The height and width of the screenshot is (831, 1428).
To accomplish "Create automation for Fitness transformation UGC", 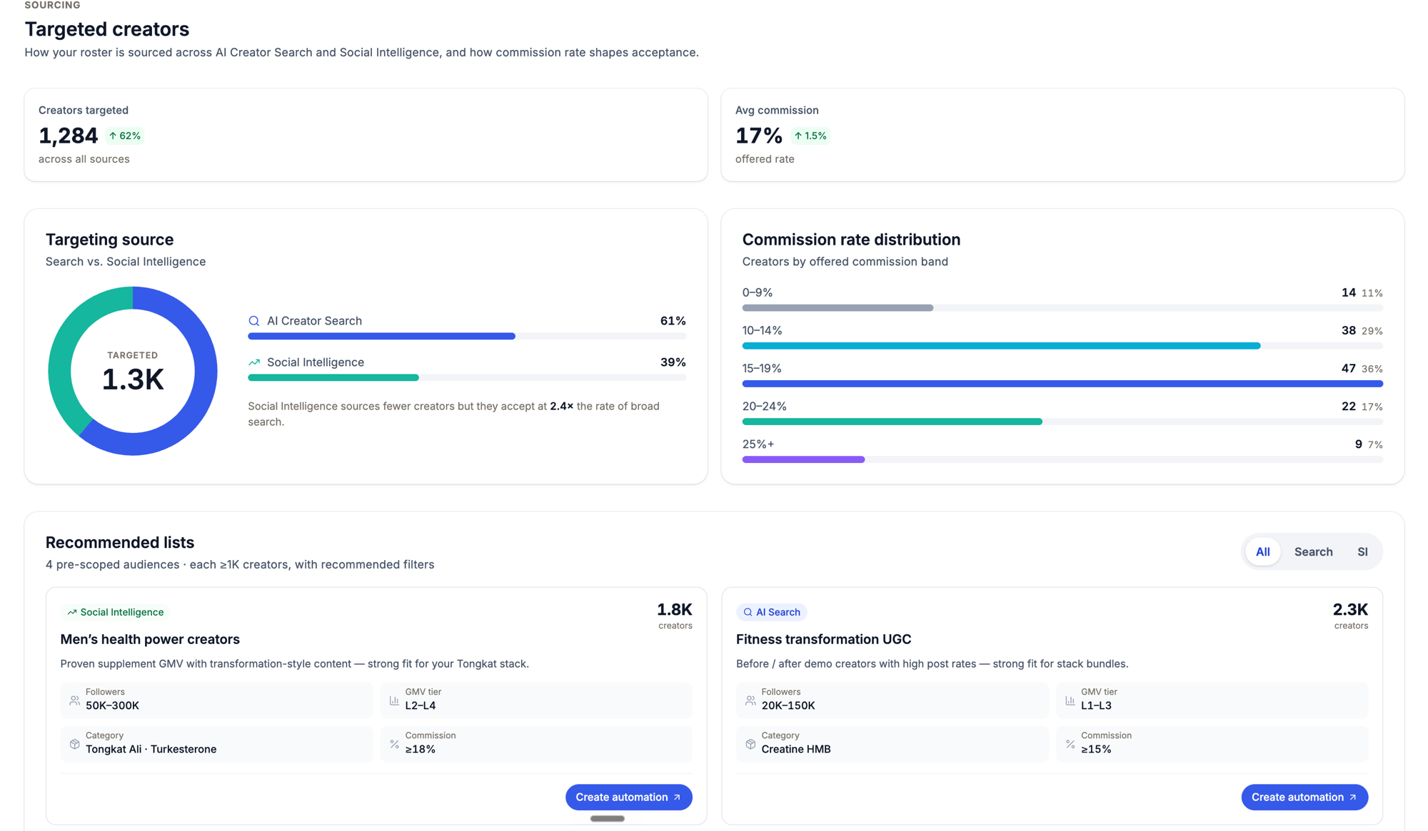I will [x=1304, y=797].
